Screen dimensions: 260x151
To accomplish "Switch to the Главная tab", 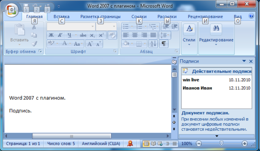I will [34, 17].
